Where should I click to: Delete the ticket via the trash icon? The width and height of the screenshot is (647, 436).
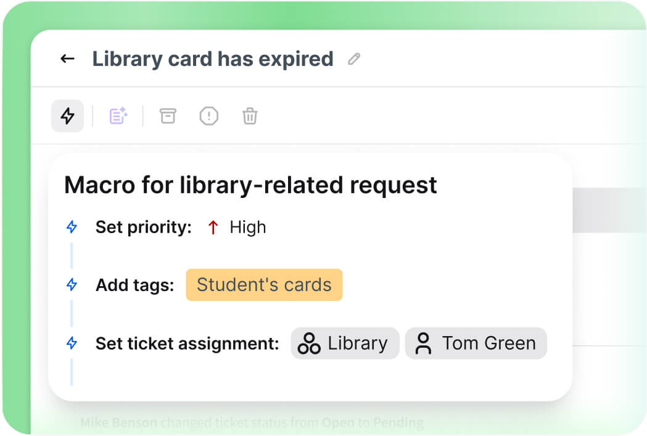click(x=250, y=116)
